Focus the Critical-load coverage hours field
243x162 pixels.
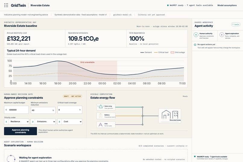tap(70, 110)
